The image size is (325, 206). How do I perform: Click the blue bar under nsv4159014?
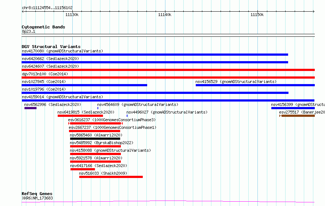168,100
